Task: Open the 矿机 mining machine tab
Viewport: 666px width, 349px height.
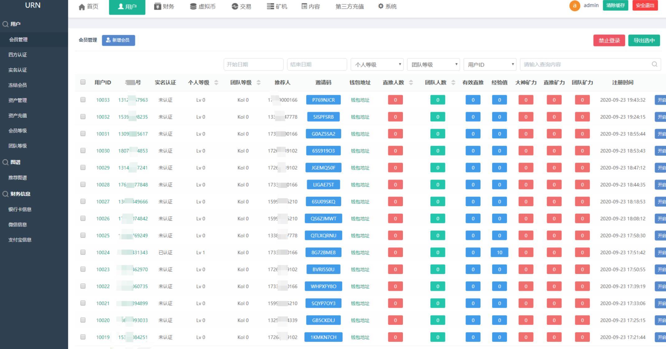Action: [277, 7]
